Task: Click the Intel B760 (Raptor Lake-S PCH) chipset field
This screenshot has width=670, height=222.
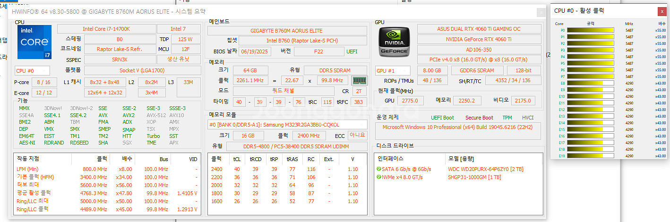Action: click(x=304, y=41)
